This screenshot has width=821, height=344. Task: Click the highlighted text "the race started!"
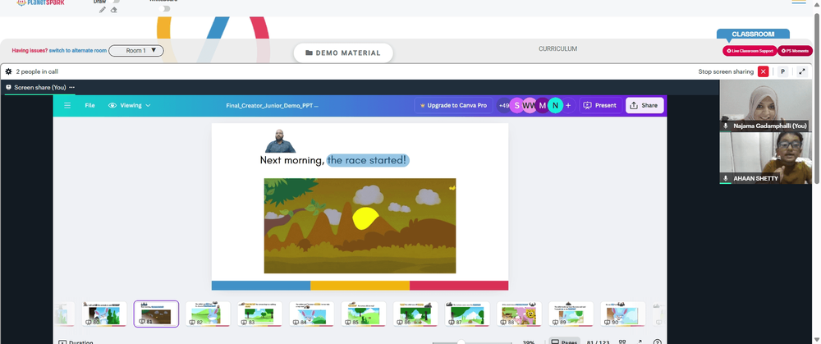click(368, 160)
